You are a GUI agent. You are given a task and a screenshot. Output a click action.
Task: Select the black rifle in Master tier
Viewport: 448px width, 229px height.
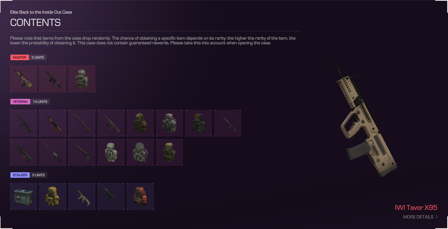(53, 79)
